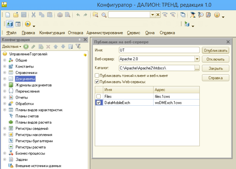Open the toolbar search field dropdown arrow
Image resolution: width=236 pixels, height=169 pixels.
click(x=152, y=15)
